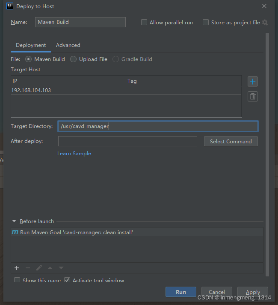Enable Allow parallel run checkbox
The image size is (278, 305).
pos(144,22)
